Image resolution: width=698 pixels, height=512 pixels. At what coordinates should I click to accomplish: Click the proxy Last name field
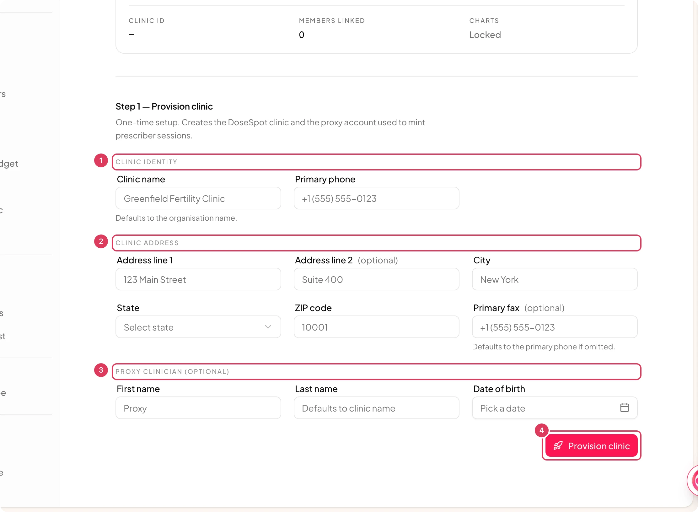click(x=376, y=408)
